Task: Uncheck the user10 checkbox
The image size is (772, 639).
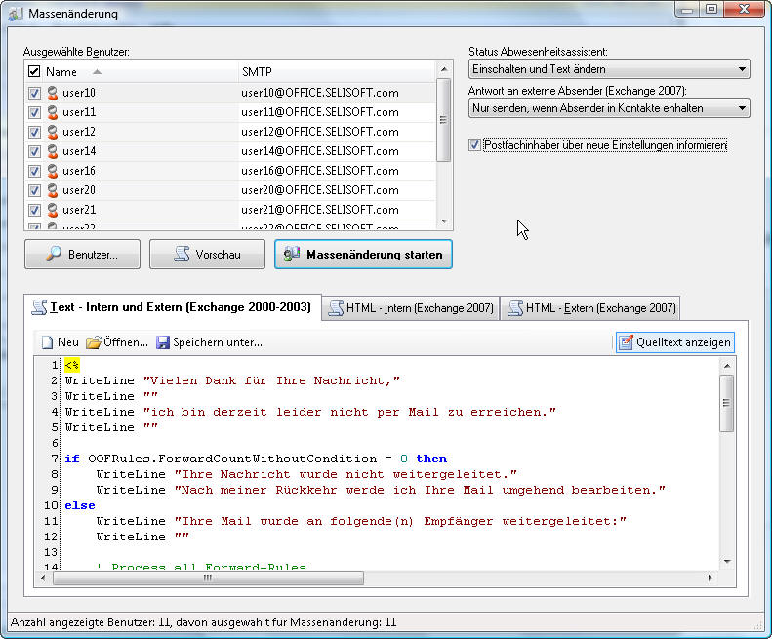Action: click(x=34, y=93)
